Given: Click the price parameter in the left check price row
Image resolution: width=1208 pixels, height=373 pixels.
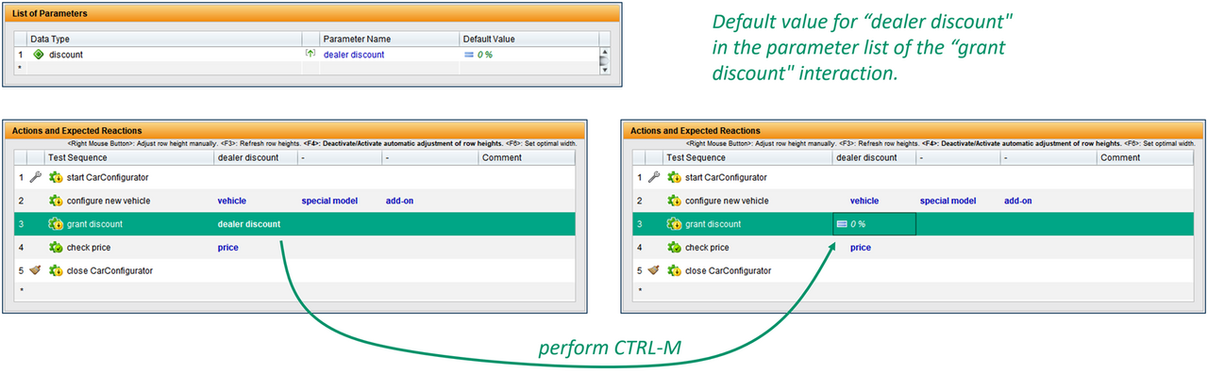Looking at the screenshot, I should click(x=227, y=248).
